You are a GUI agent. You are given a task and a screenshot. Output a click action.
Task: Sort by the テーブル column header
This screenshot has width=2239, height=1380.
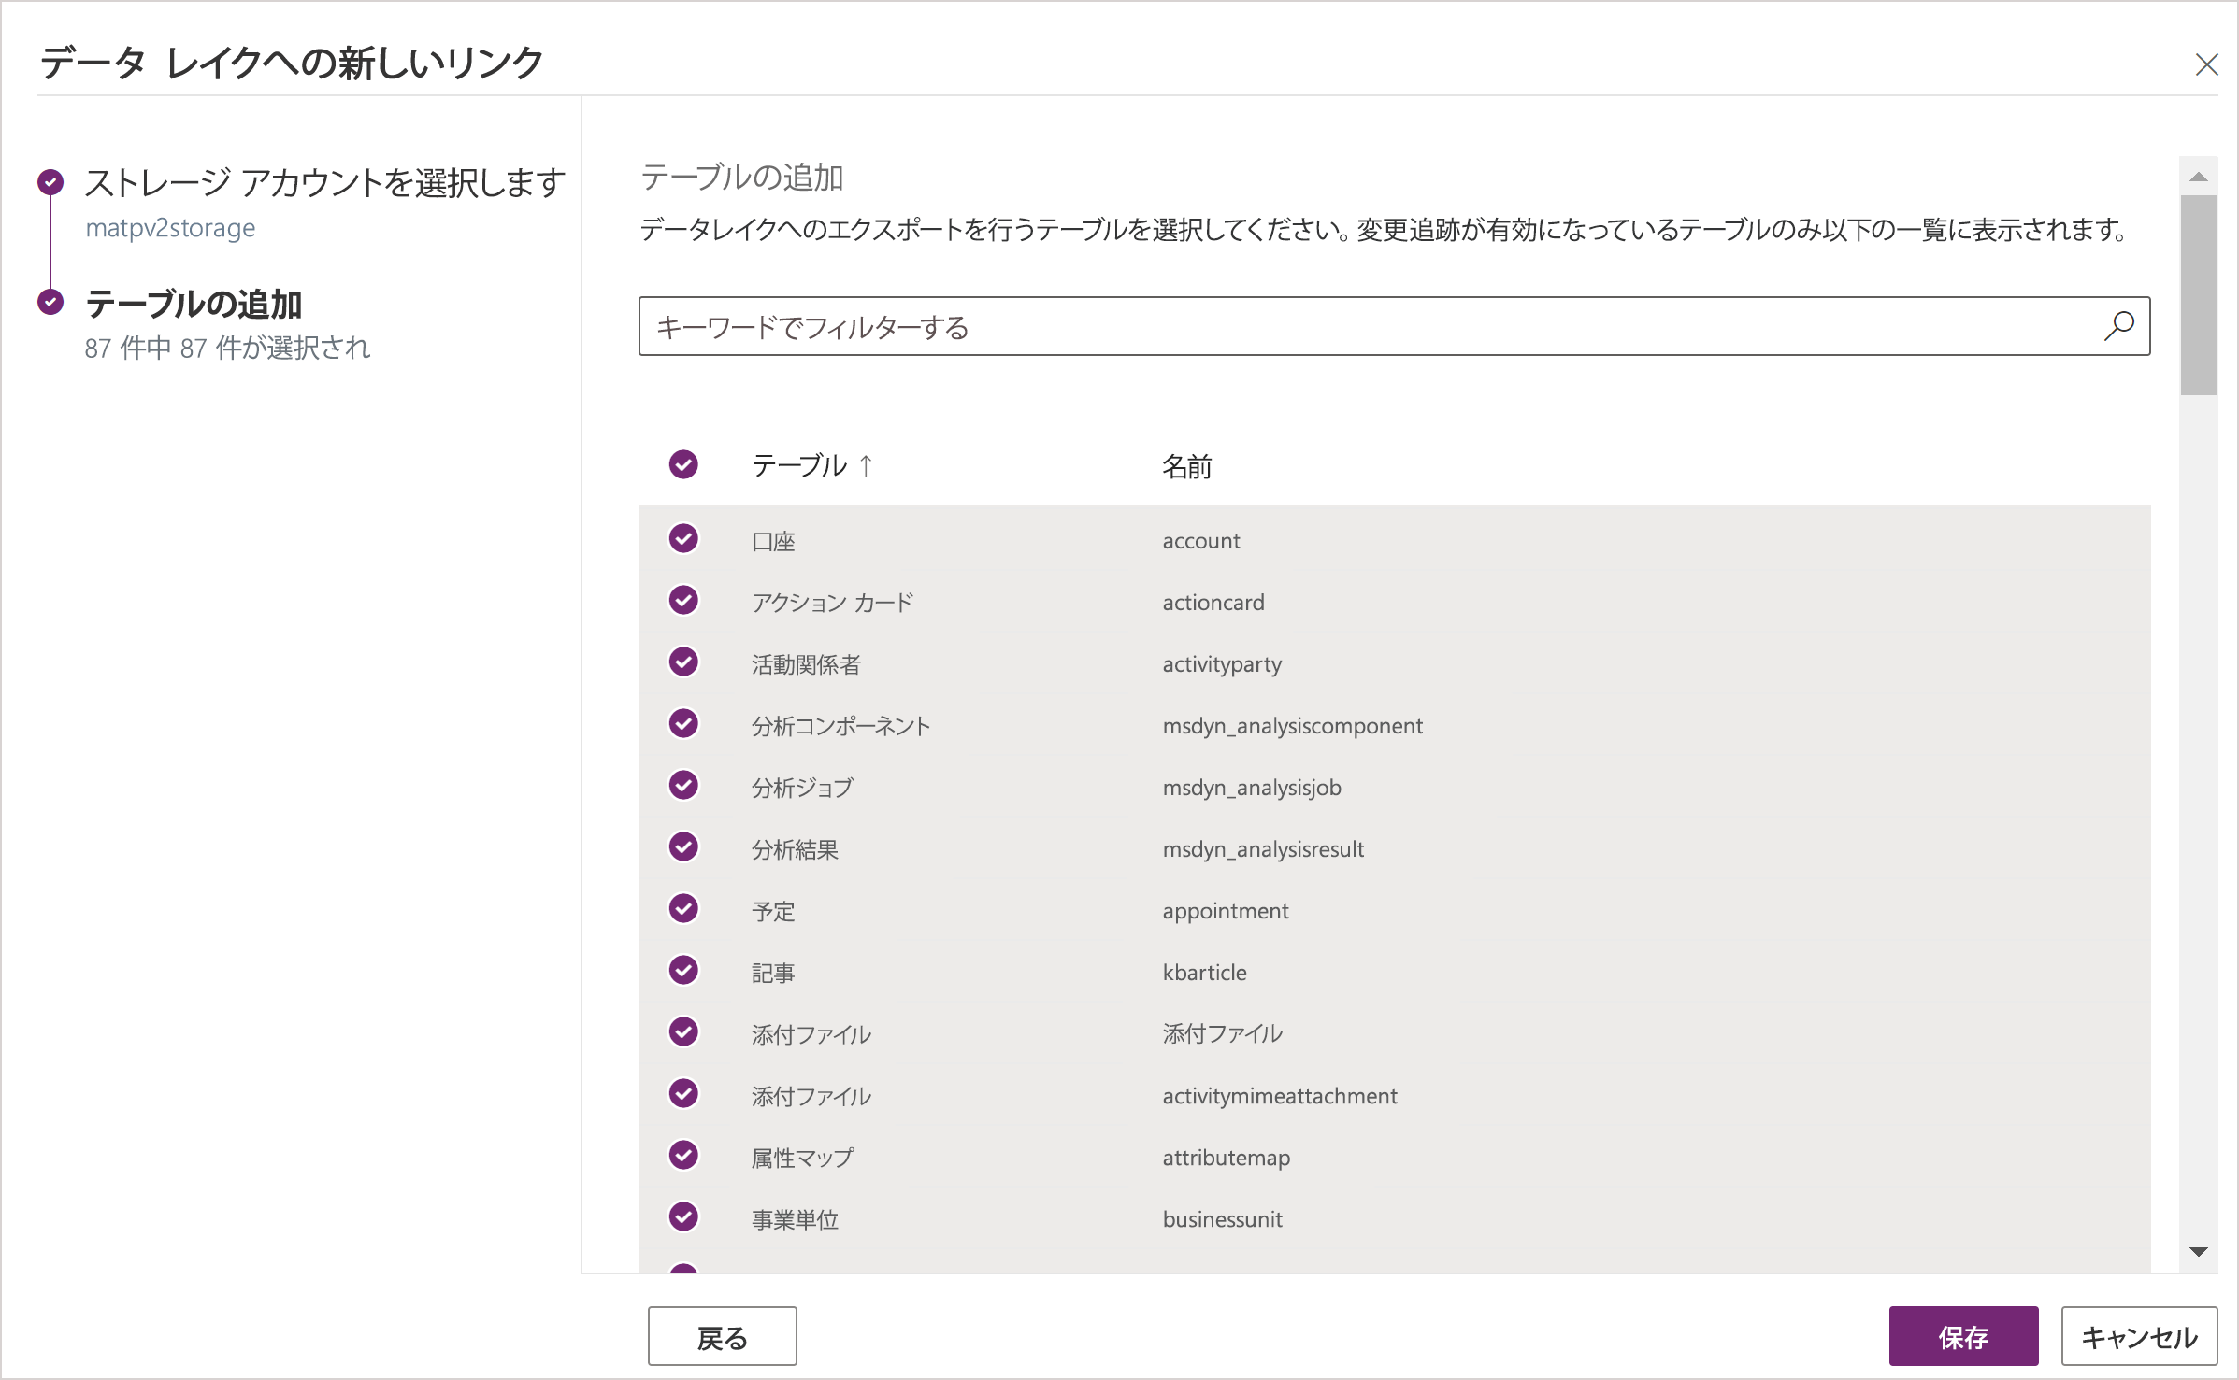coord(799,465)
